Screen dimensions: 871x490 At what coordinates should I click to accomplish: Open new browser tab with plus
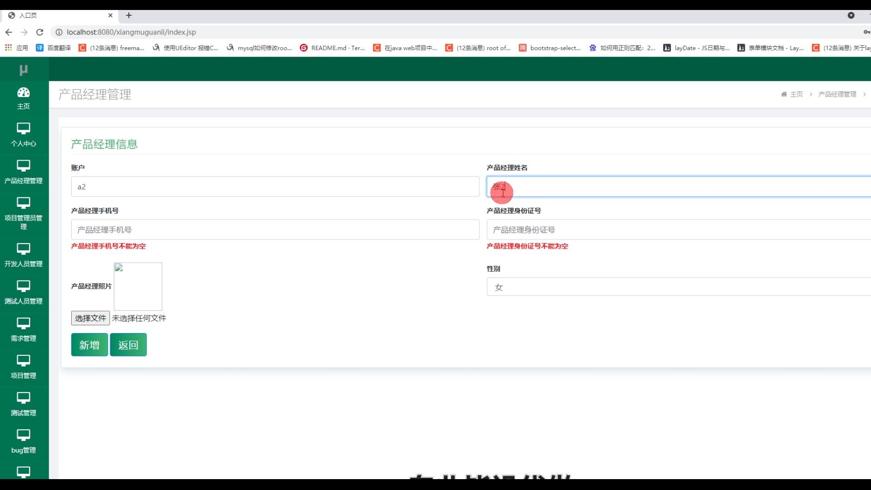click(x=129, y=15)
